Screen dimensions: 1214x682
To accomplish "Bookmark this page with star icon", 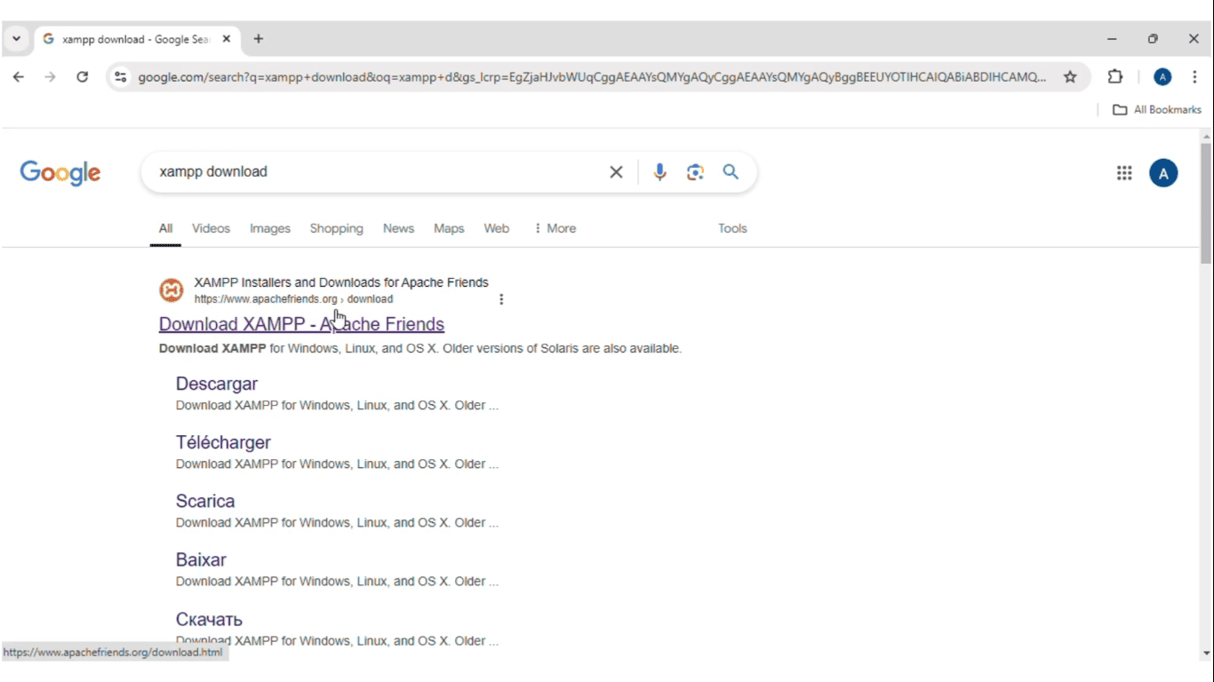I will pos(1070,77).
